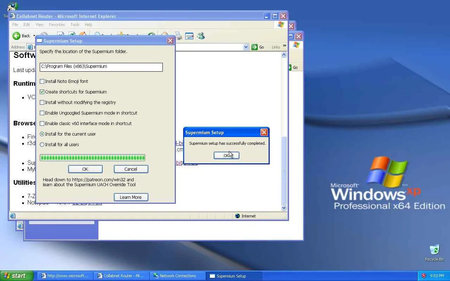Check Install without modifying the registry
Image resolution: width=450 pixels, height=281 pixels.
(42, 102)
